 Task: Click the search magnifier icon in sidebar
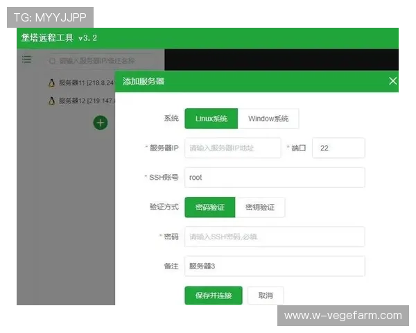(x=52, y=61)
